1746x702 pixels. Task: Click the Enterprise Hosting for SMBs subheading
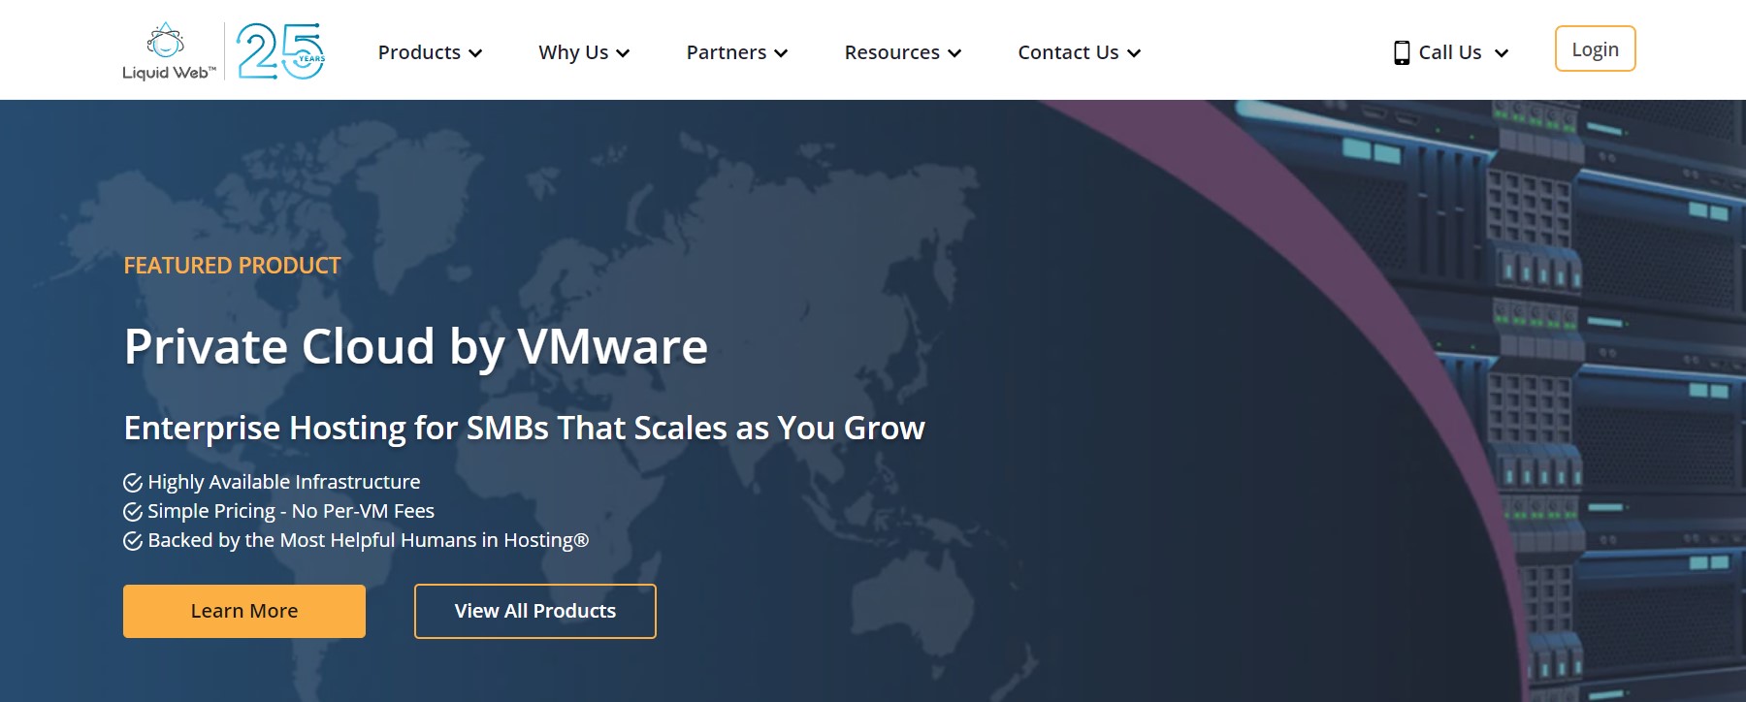pyautogui.click(x=525, y=428)
